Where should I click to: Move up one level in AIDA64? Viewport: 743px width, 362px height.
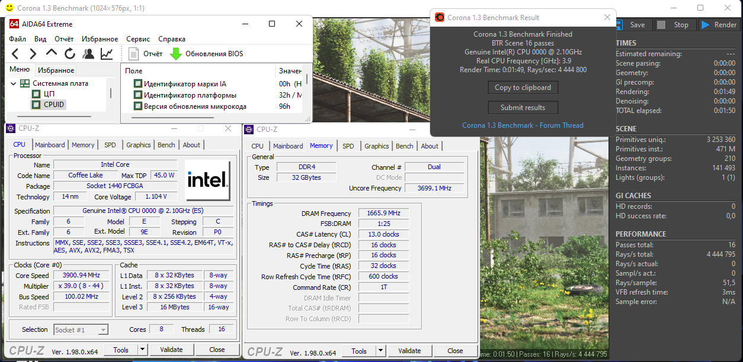(x=52, y=54)
